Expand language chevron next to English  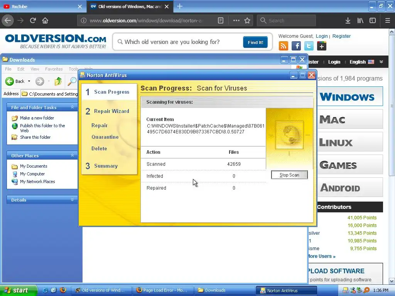pyautogui.click(x=381, y=62)
